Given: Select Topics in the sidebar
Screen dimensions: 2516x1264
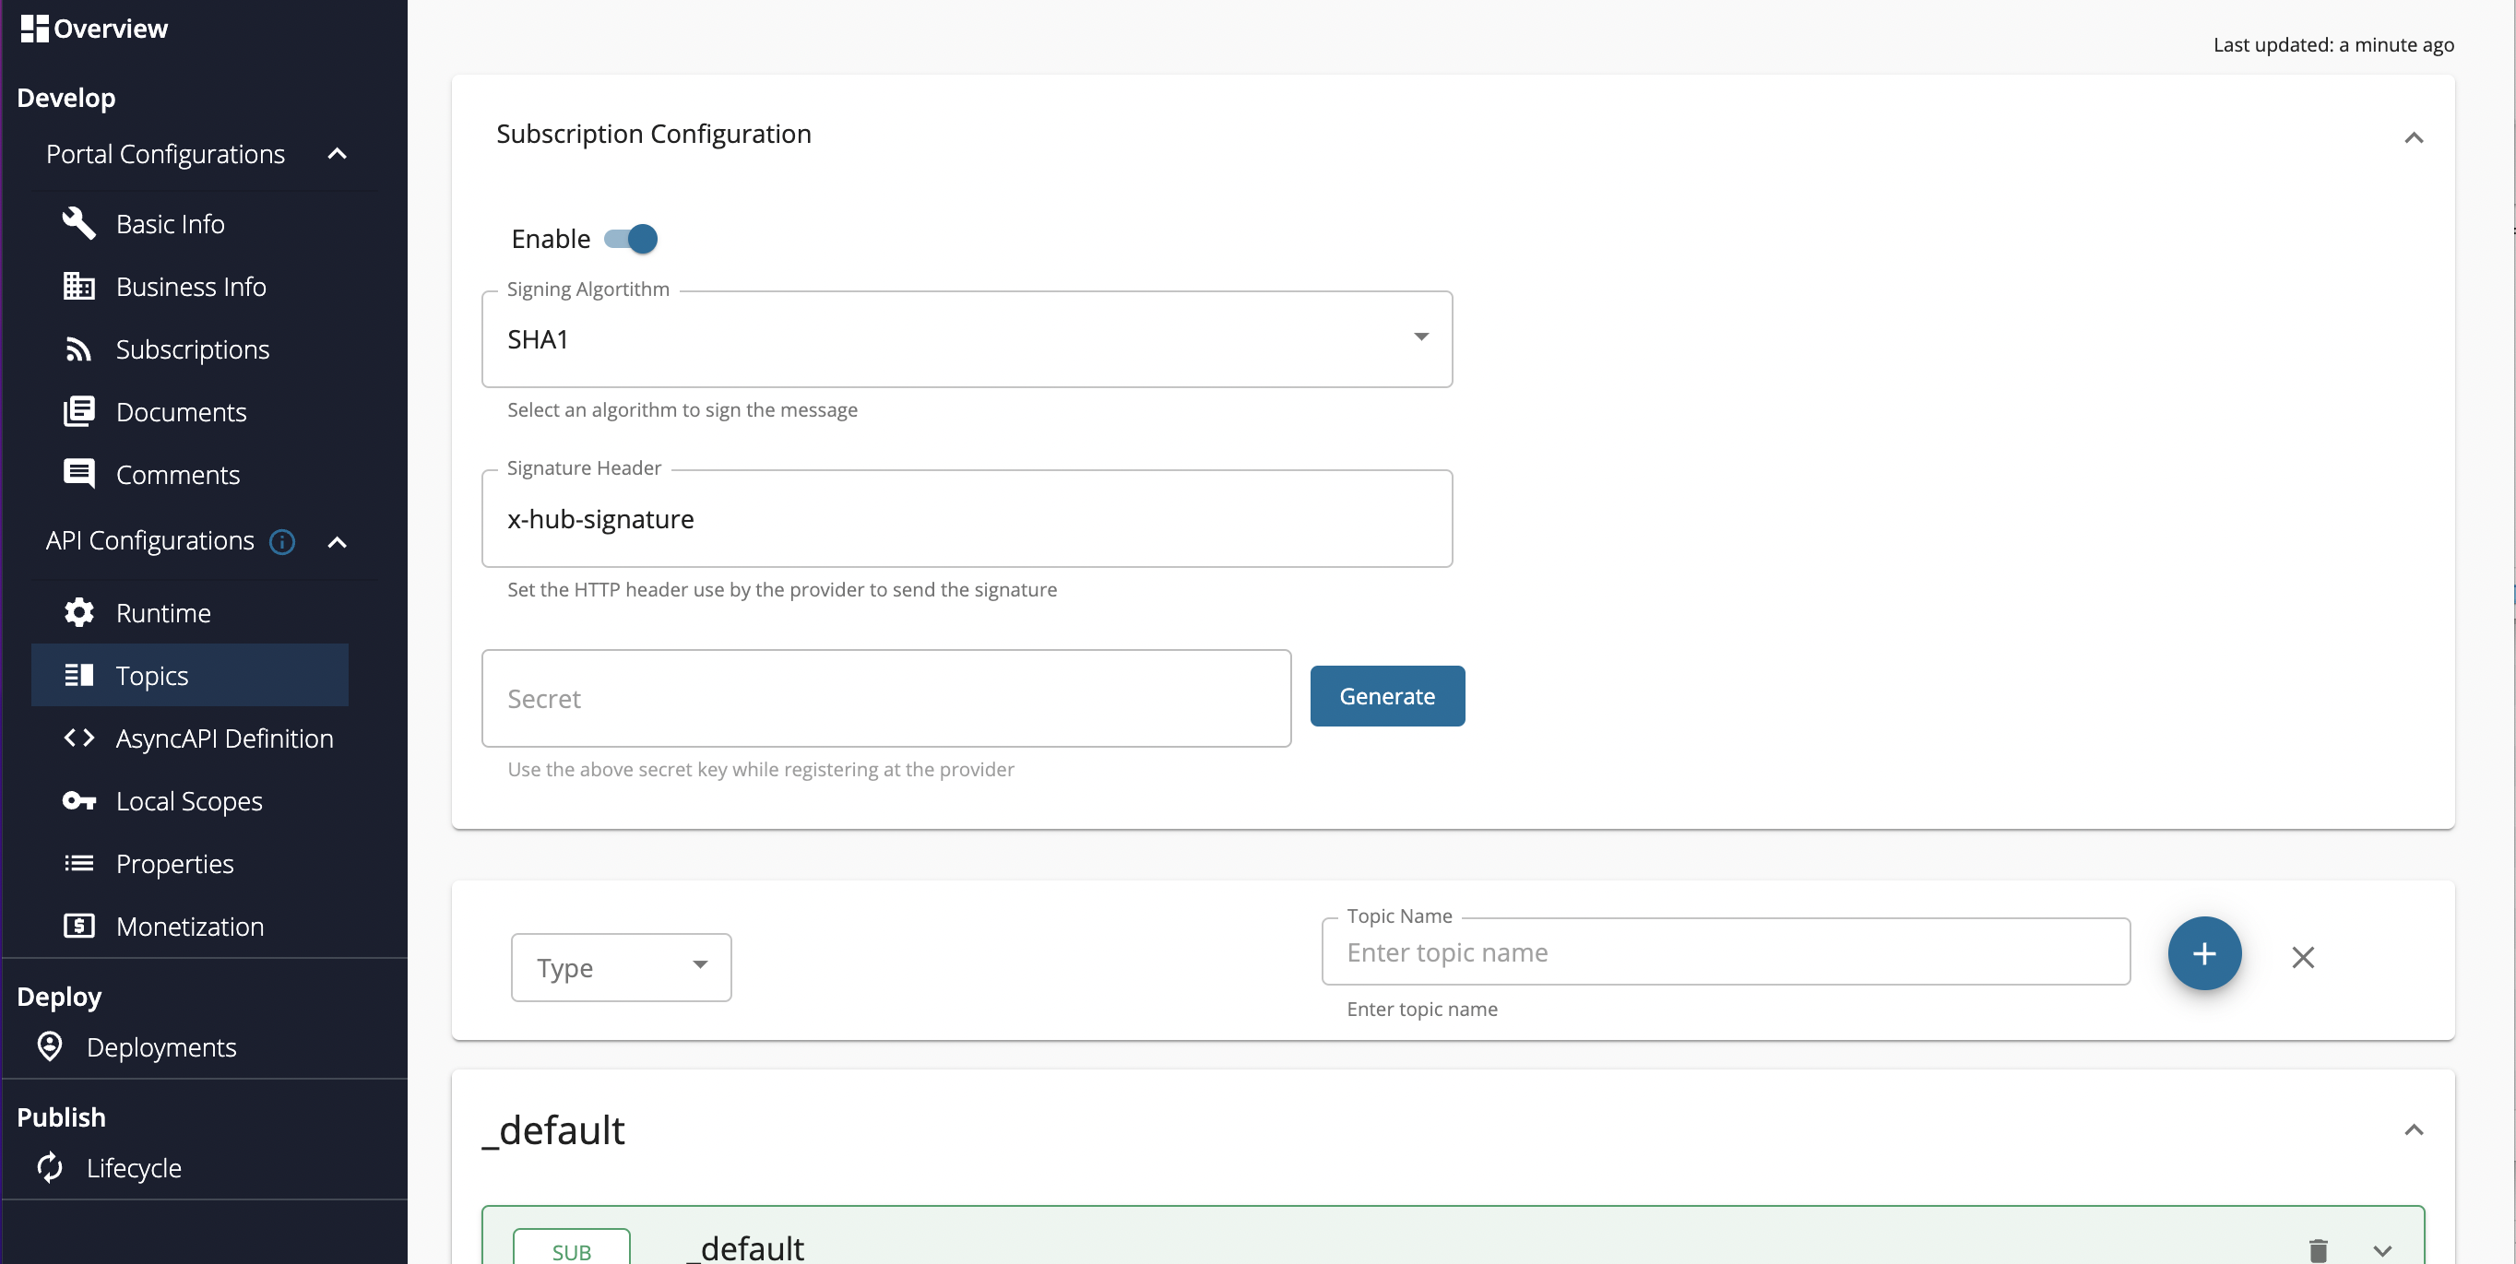Looking at the screenshot, I should click(x=152, y=675).
